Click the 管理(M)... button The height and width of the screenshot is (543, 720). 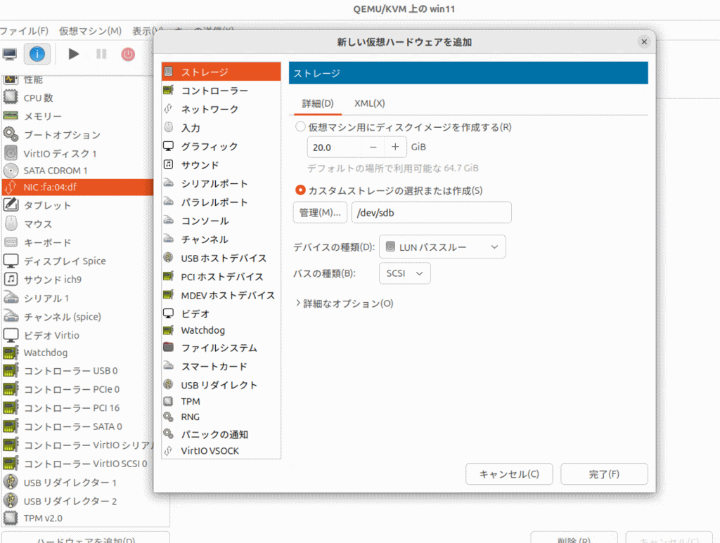point(320,213)
